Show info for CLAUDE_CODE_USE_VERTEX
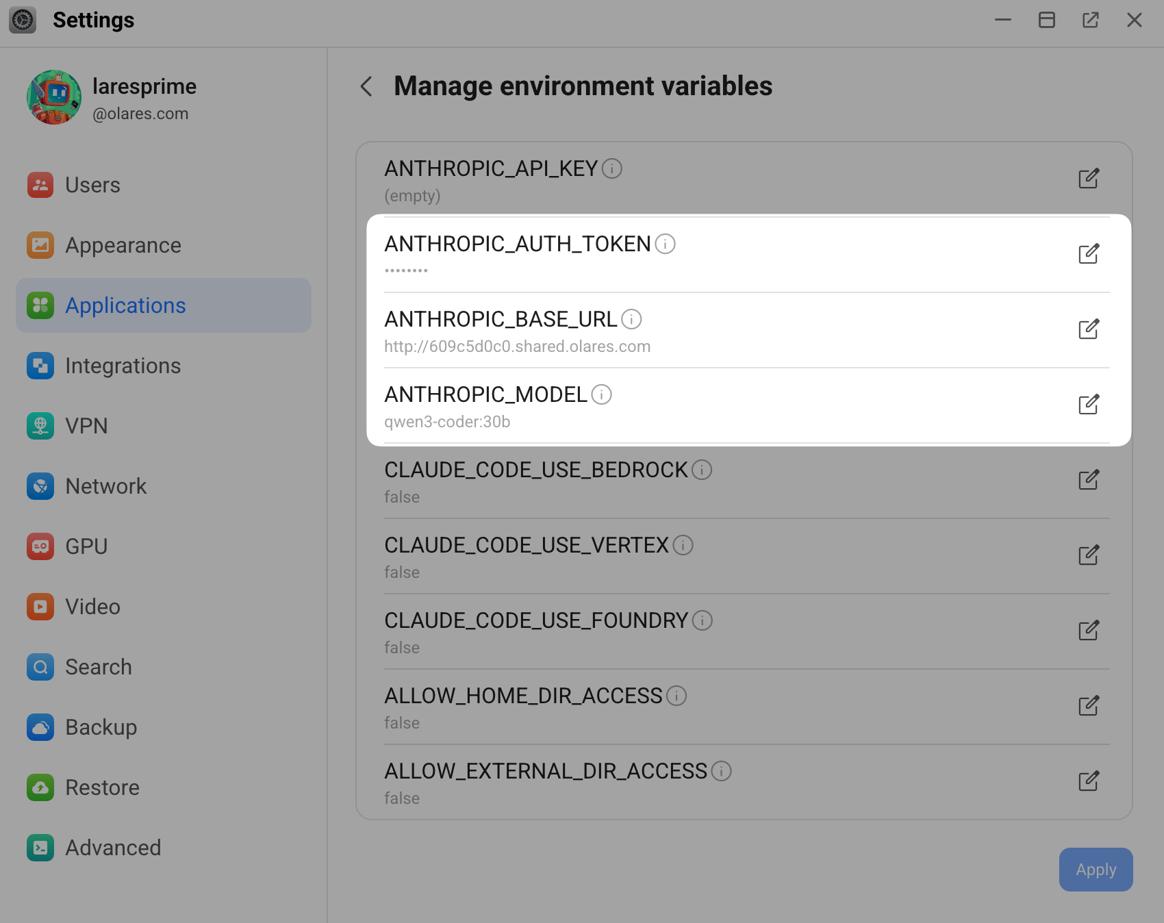Viewport: 1164px width, 923px height. click(x=683, y=545)
